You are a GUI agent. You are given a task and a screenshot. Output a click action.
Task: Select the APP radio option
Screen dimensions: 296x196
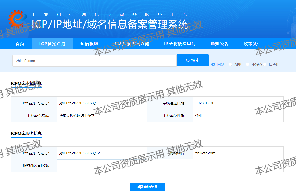coord(230,65)
